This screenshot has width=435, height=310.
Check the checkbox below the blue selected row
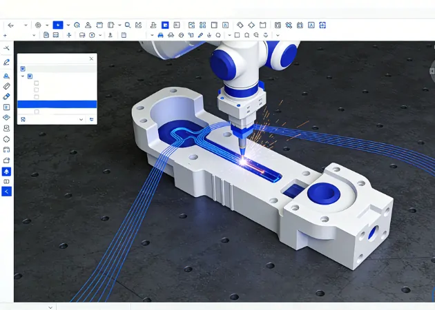pos(37,112)
